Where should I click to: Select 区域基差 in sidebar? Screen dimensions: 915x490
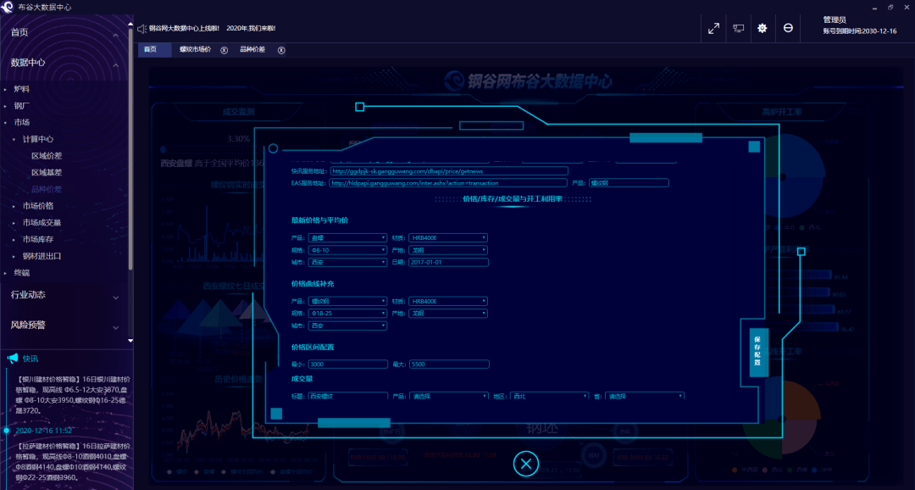click(x=47, y=172)
